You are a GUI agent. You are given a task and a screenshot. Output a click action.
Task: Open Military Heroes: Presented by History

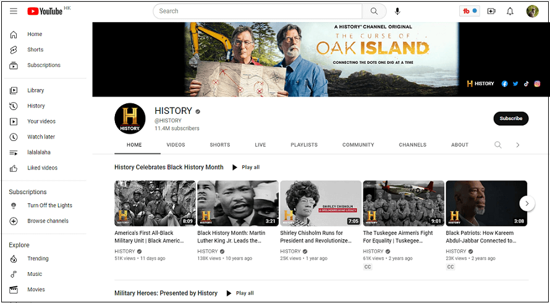pos(166,293)
